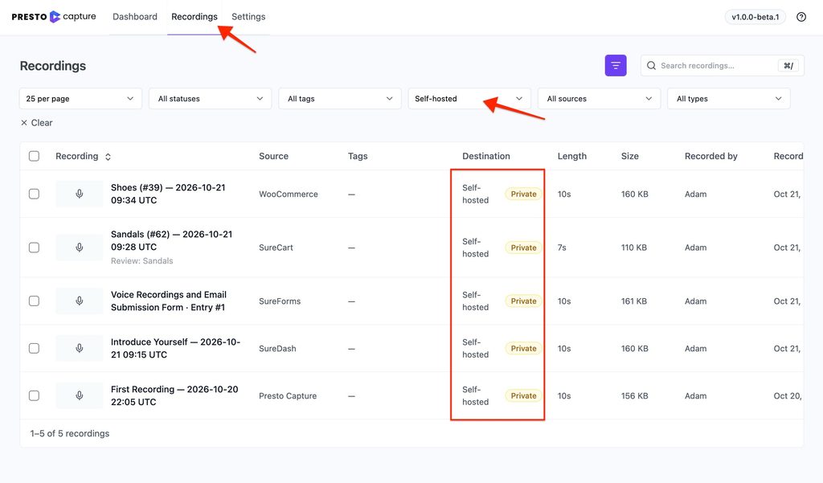Go to the Dashboard tab
Image resolution: width=823 pixels, height=483 pixels.
[135, 17]
